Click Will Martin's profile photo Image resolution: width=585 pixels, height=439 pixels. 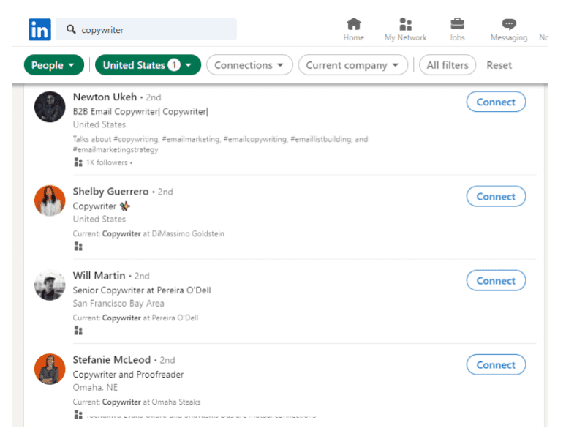click(x=50, y=285)
